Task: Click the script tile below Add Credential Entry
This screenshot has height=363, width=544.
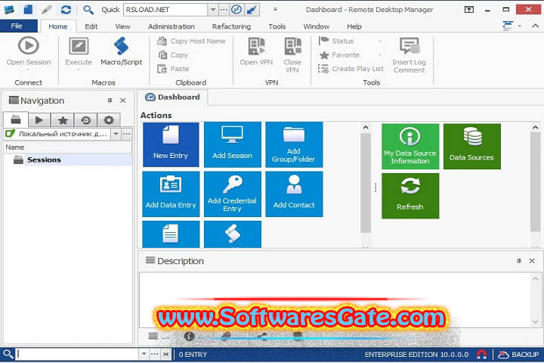Action: (233, 234)
